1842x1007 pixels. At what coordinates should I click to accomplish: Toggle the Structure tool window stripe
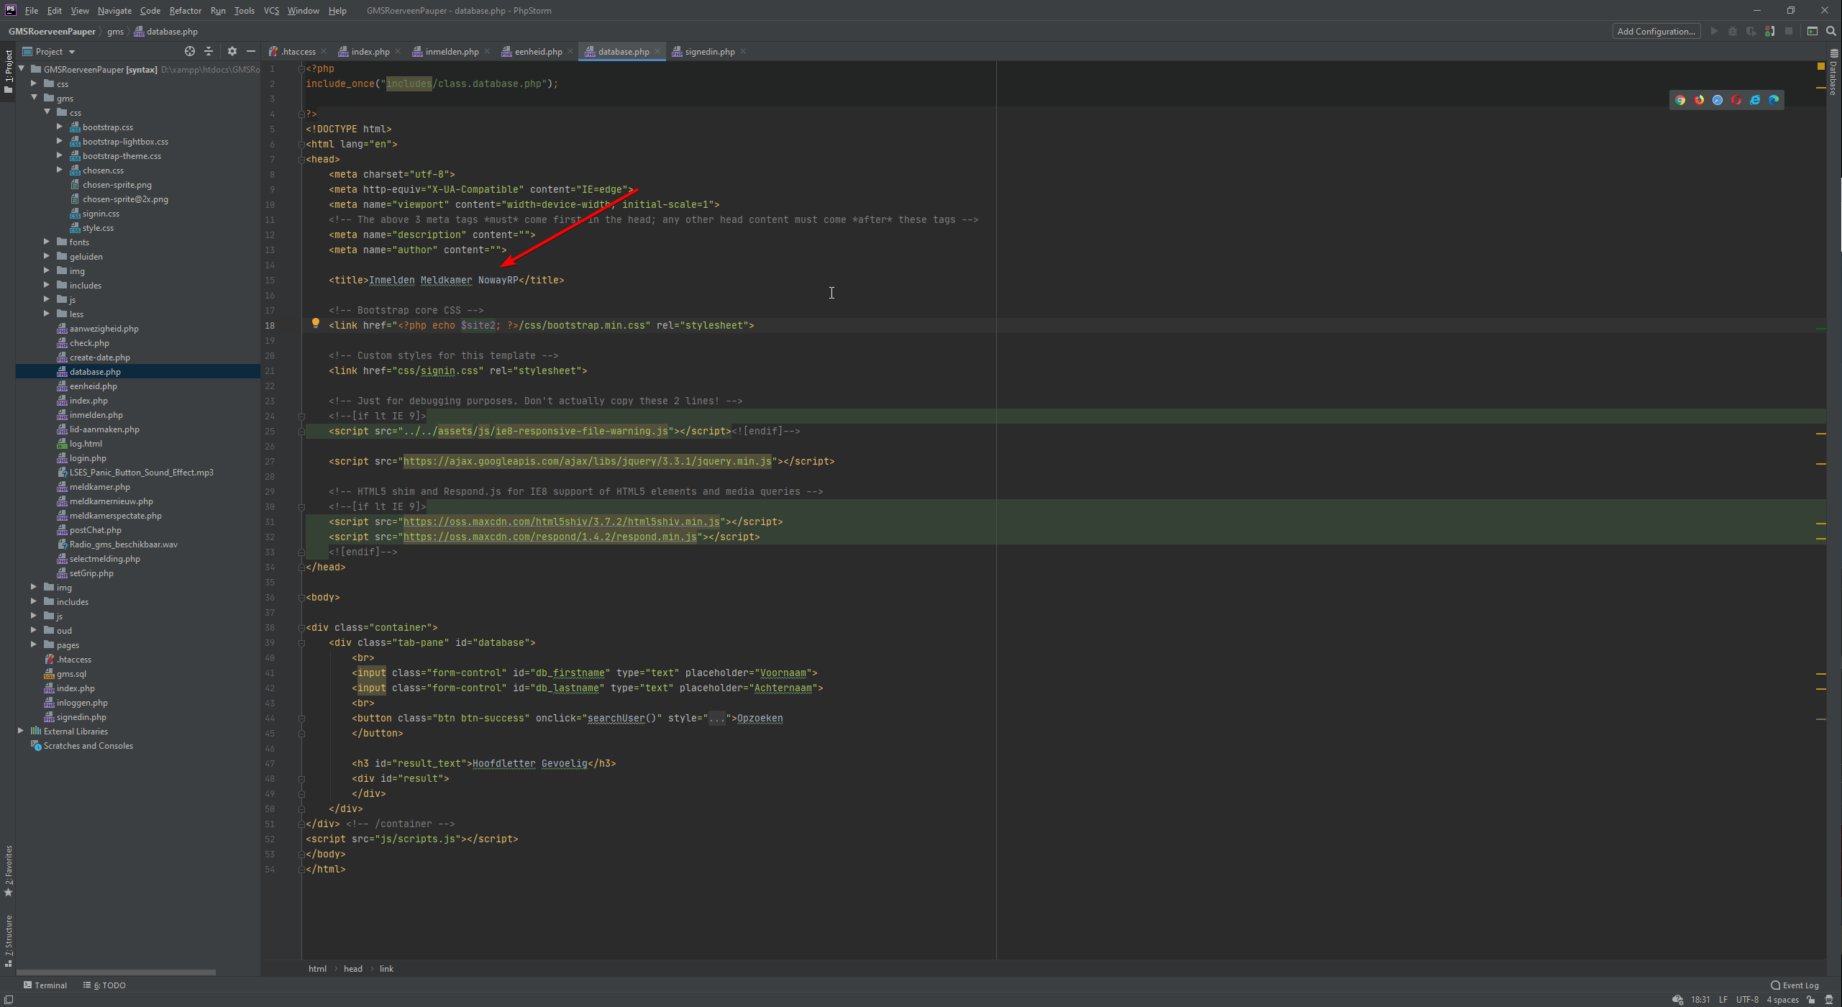click(9, 940)
